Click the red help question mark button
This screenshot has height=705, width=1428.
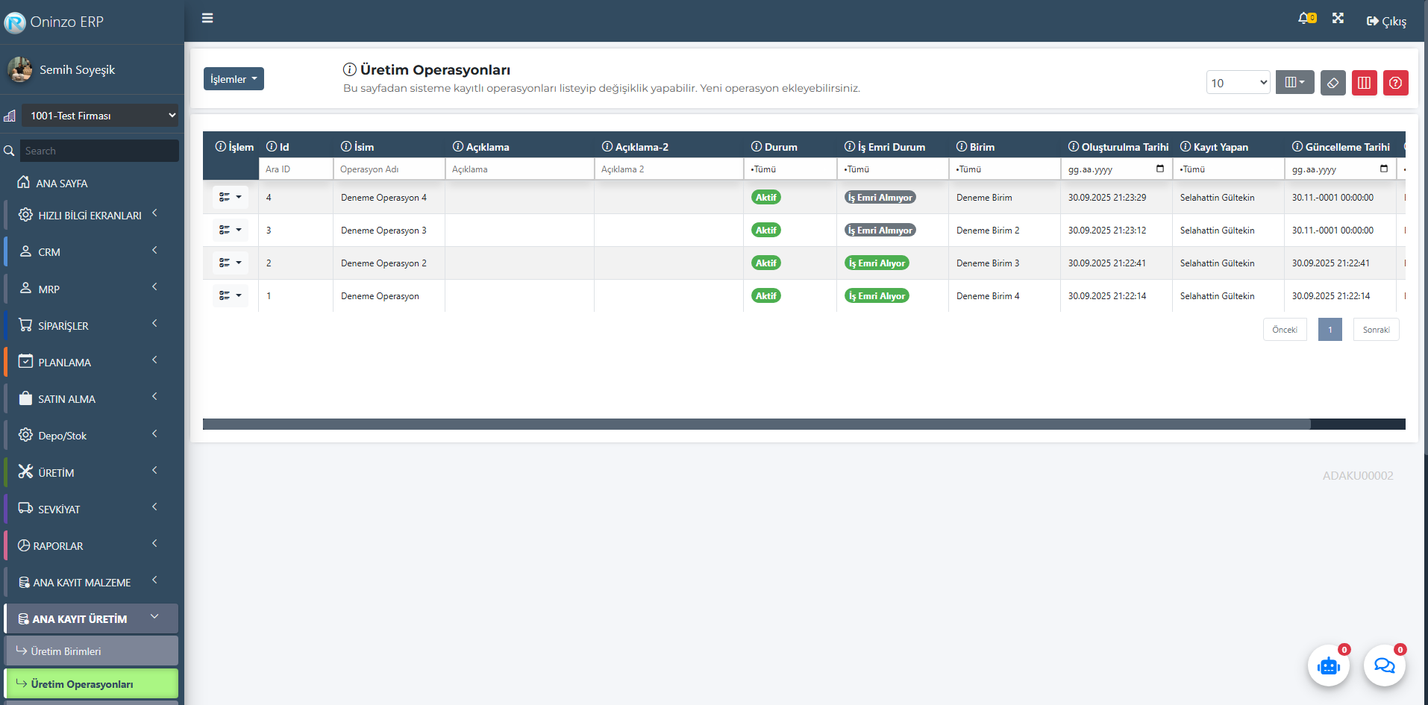1395,83
